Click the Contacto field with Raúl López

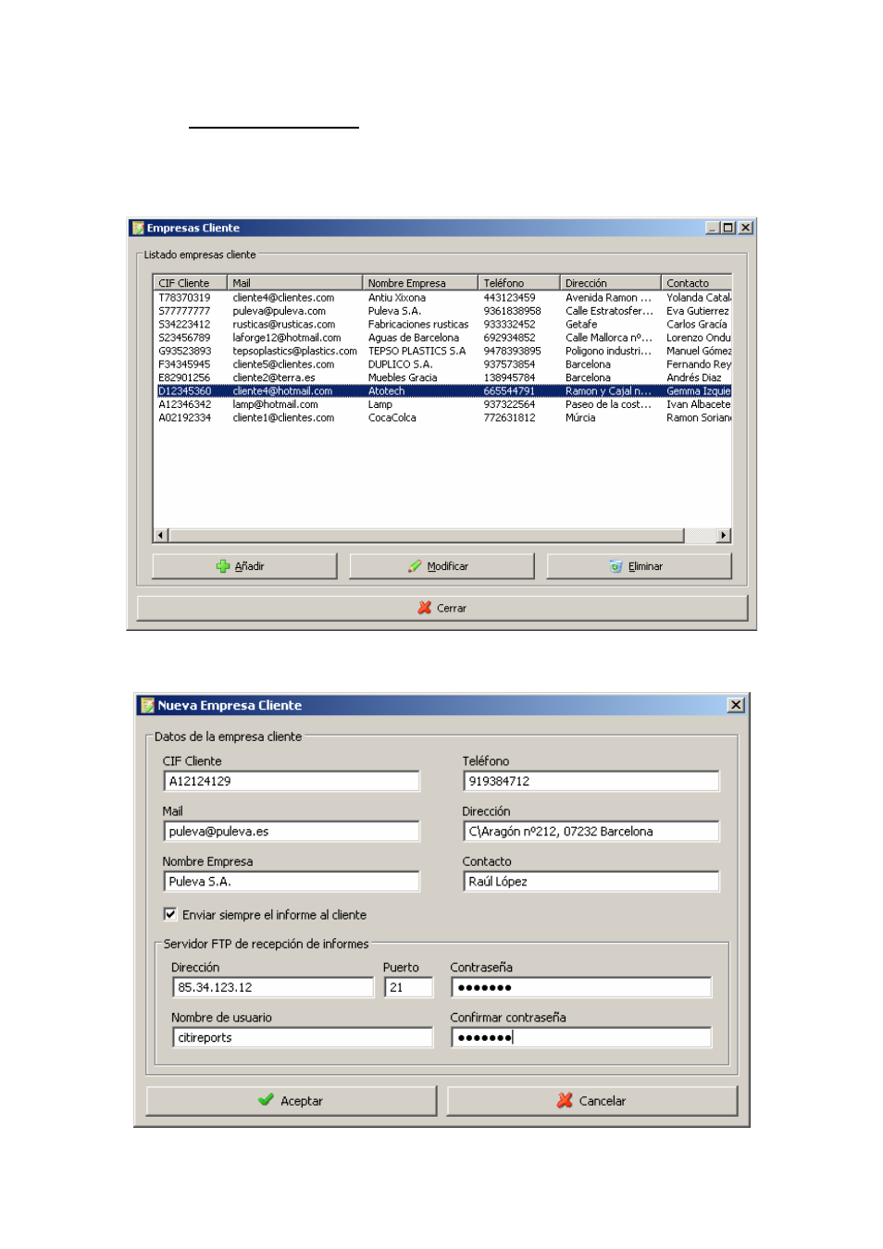(591, 881)
